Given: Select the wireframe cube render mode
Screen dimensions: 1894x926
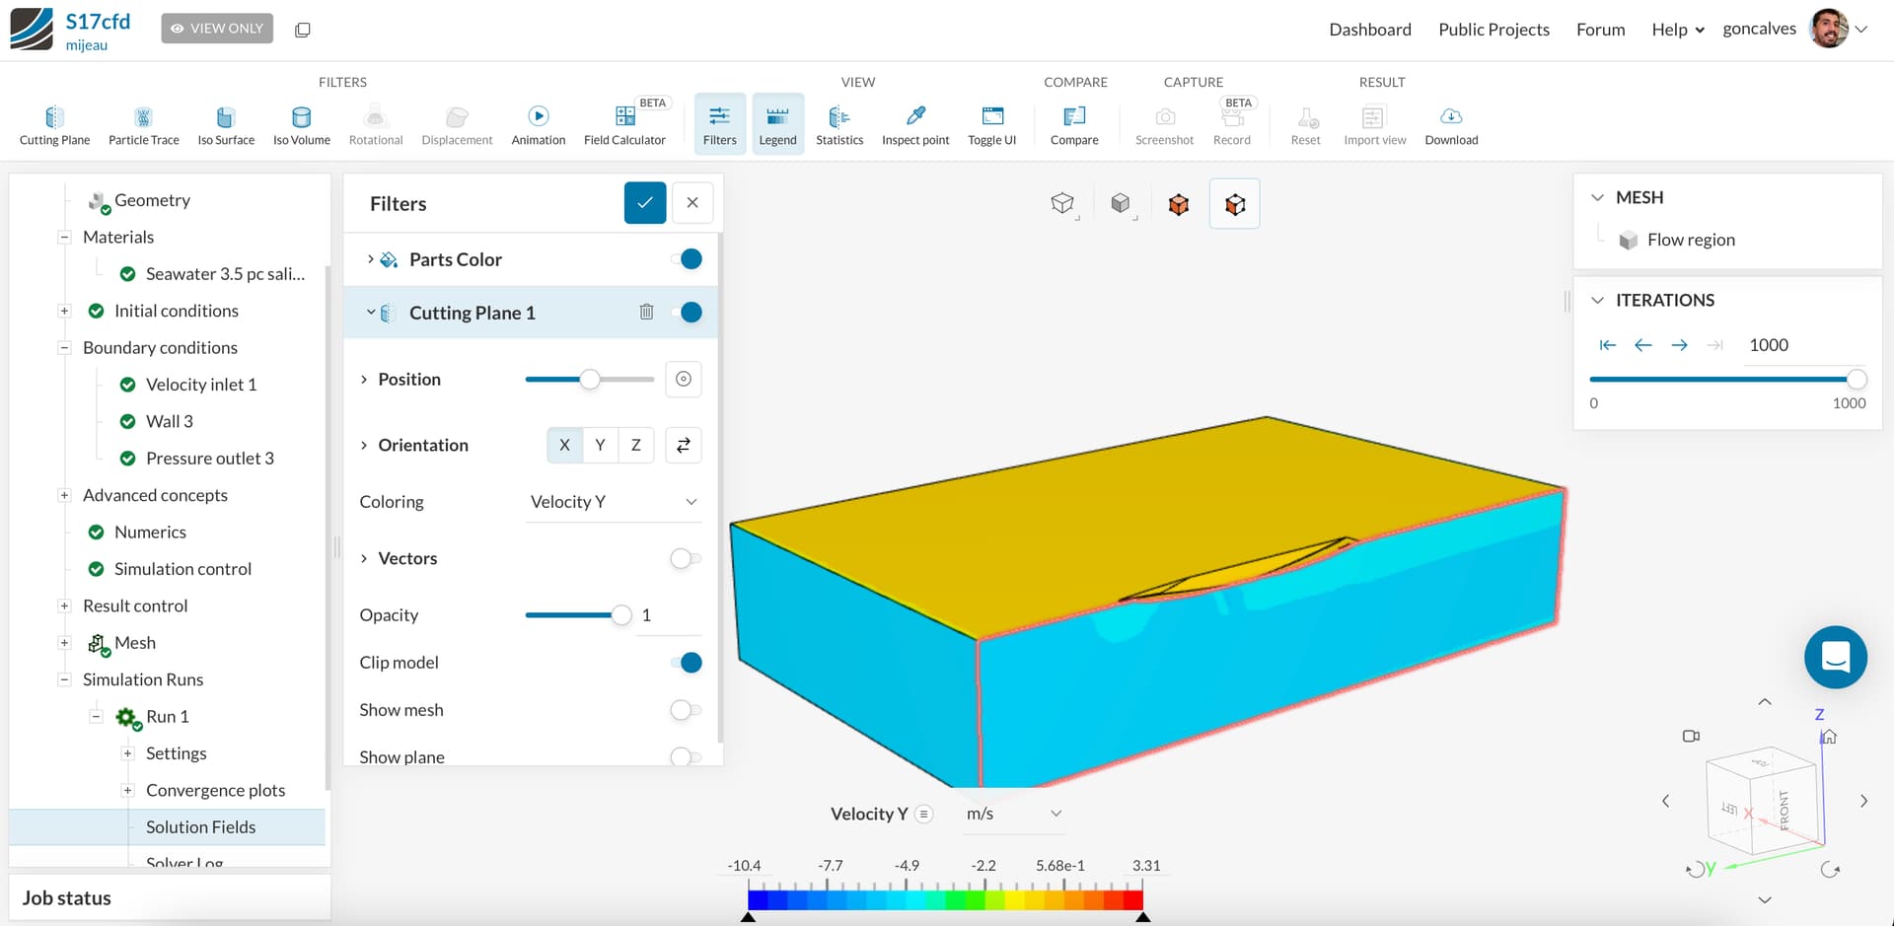Looking at the screenshot, I should point(1062,203).
